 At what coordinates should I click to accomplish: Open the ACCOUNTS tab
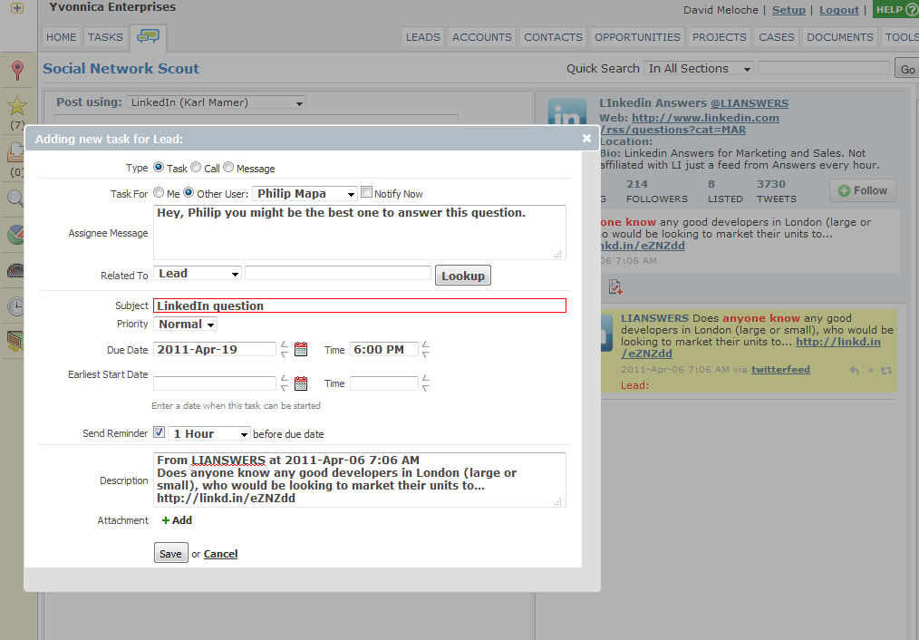pyautogui.click(x=482, y=37)
